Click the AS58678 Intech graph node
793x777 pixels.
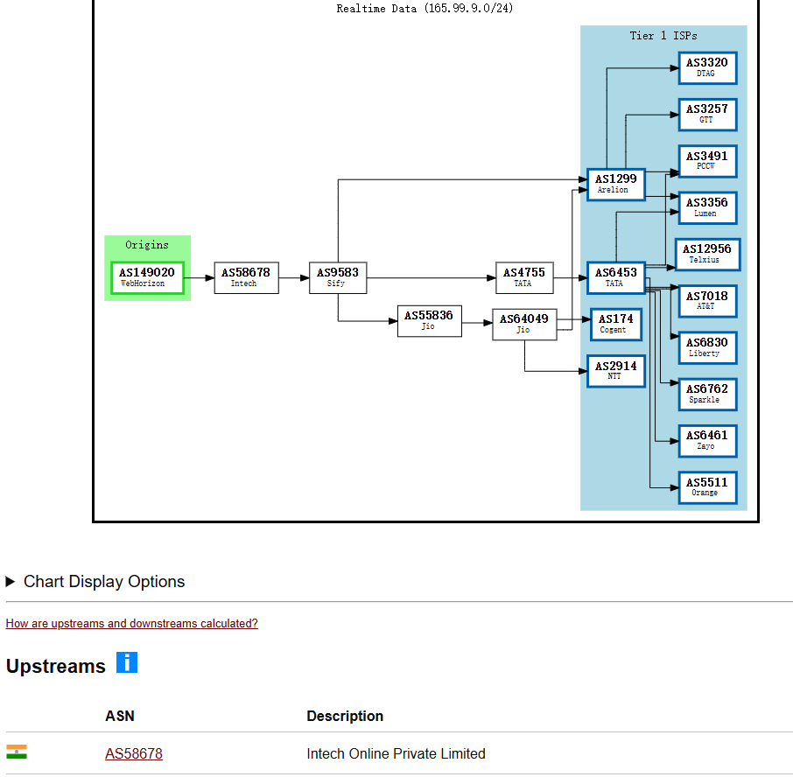(x=246, y=277)
